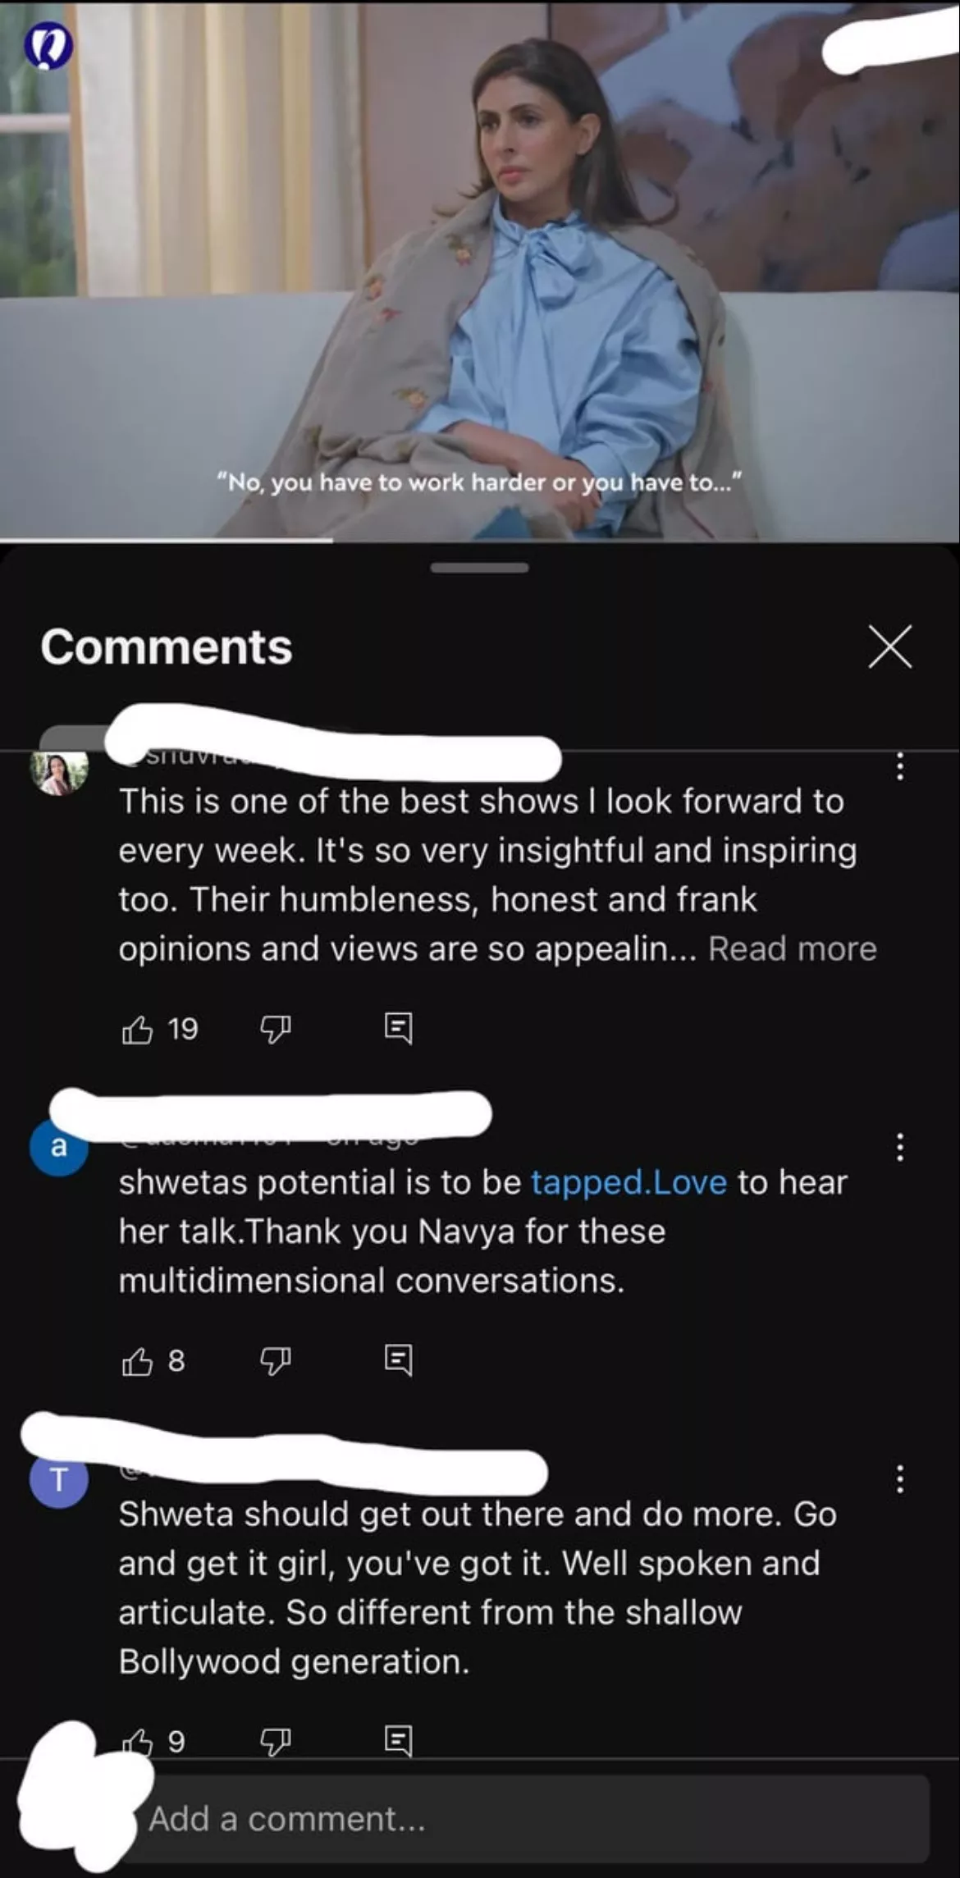Open options menu for 'shwetas potential' comment
960x1878 pixels.
(900, 1147)
